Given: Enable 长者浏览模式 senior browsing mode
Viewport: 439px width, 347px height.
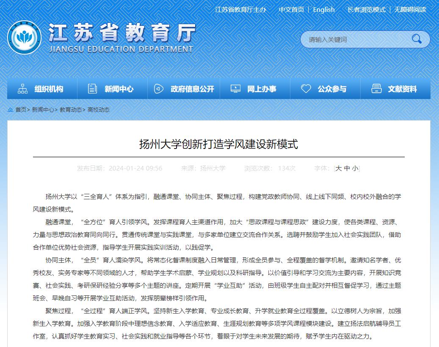Looking at the screenshot, I should 366,10.
